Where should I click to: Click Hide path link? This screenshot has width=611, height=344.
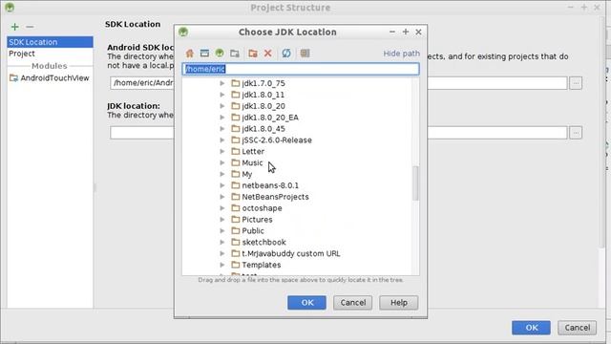[x=401, y=54]
